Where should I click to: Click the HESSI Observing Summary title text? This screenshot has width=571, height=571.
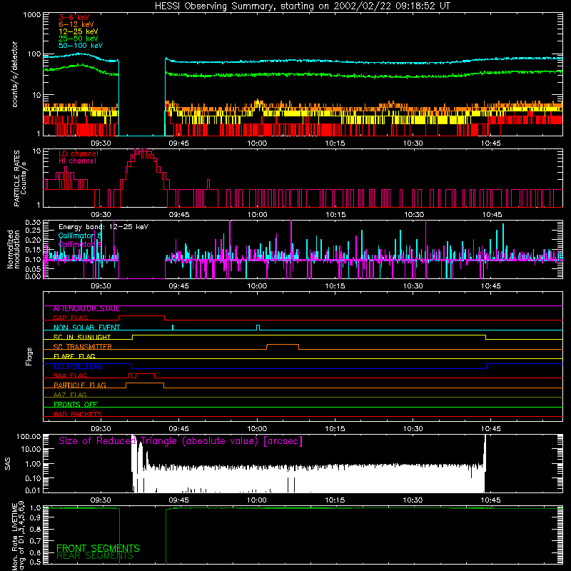tap(302, 6)
